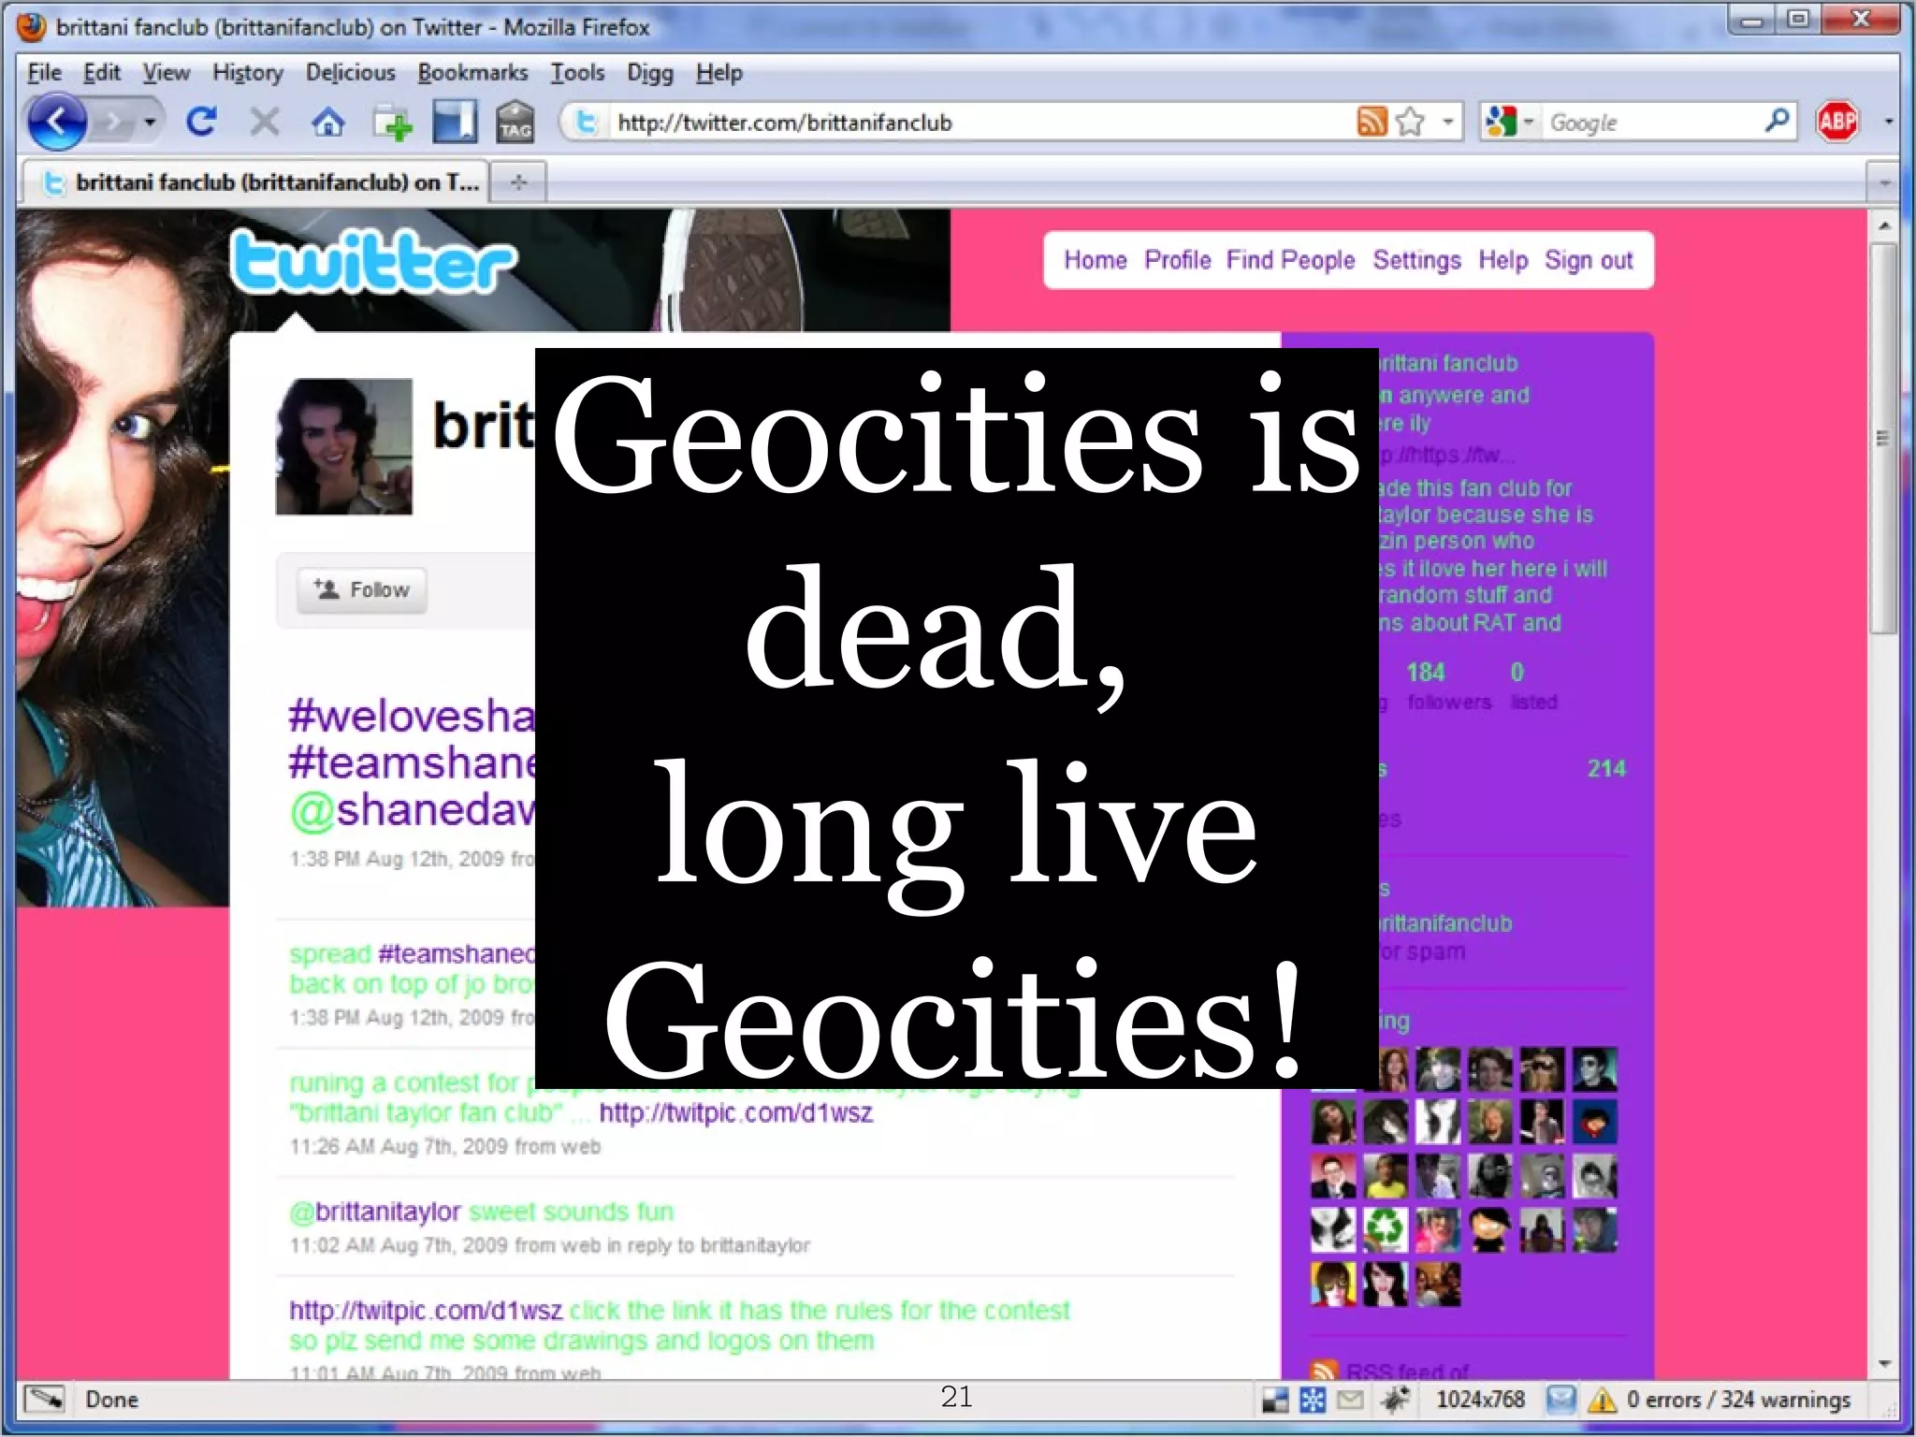
Task: Click the Google search engine icon
Action: click(x=1500, y=122)
